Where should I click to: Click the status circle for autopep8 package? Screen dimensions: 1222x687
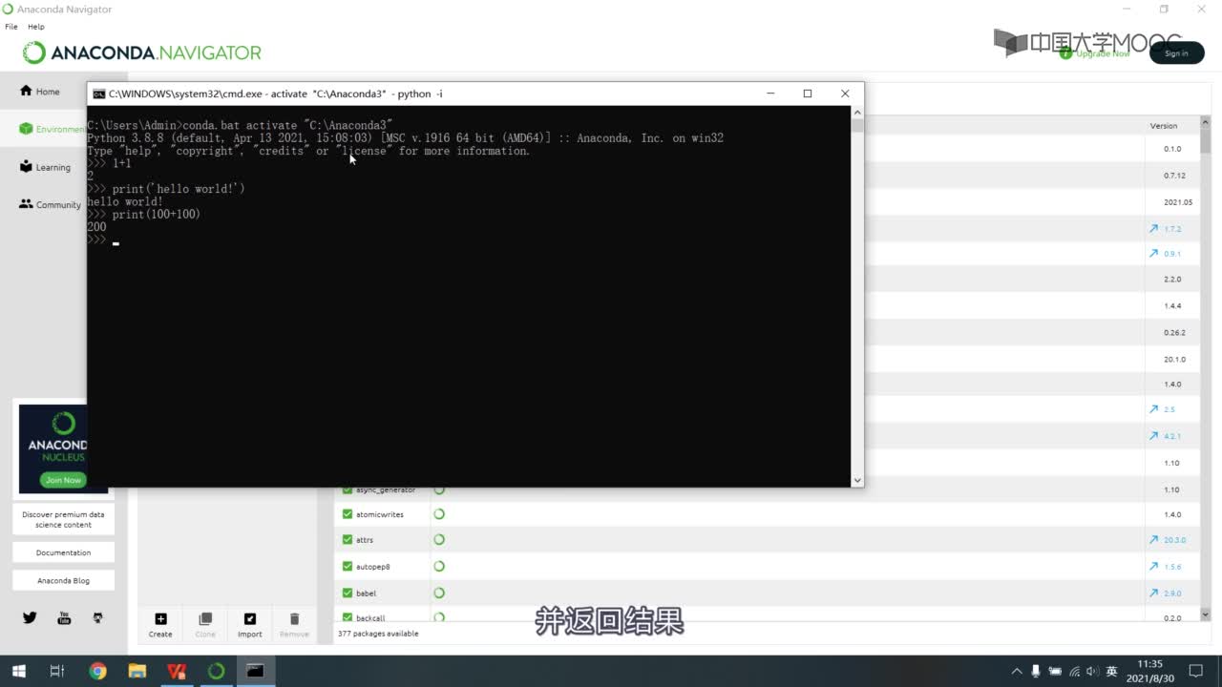(439, 567)
